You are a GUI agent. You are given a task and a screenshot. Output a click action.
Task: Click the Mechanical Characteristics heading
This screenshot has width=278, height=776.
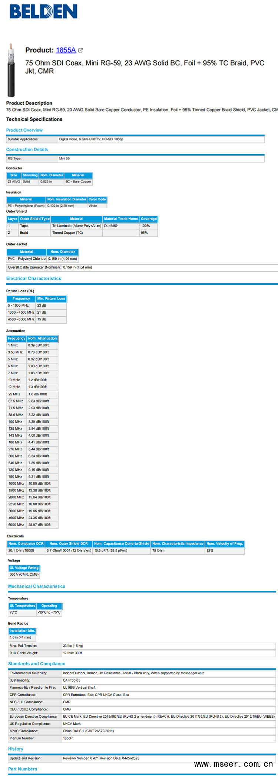click(x=37, y=586)
